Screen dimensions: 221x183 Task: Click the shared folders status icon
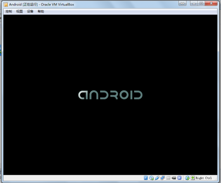(168, 178)
